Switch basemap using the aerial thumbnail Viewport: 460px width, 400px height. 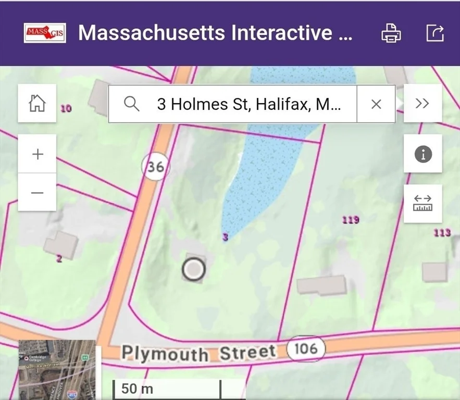tap(57, 370)
